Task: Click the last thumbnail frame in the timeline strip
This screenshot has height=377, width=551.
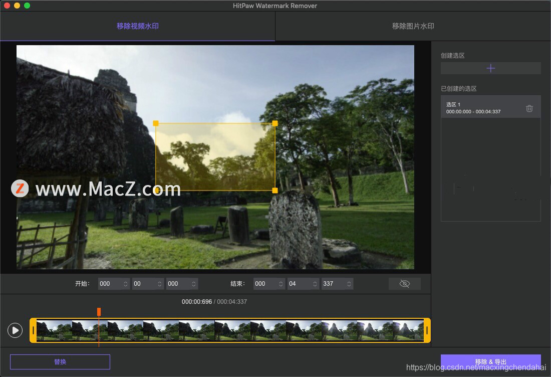Action: [408, 330]
